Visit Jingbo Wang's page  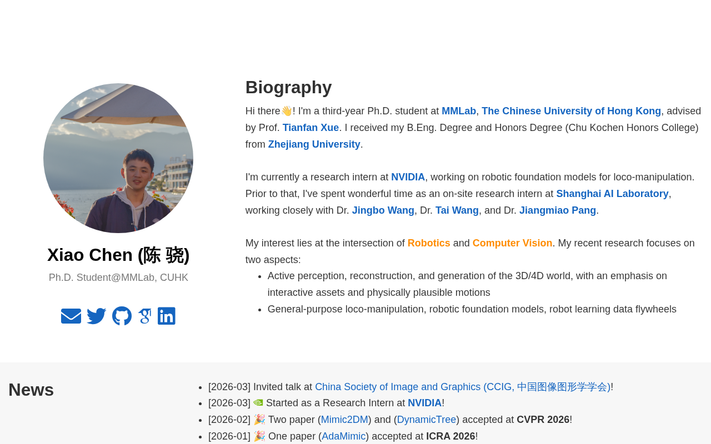[383, 210]
